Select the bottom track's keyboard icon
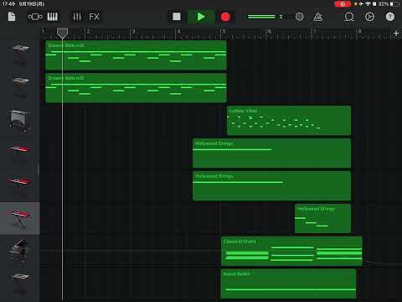The height and width of the screenshot is (302, 402). pyautogui.click(x=20, y=277)
